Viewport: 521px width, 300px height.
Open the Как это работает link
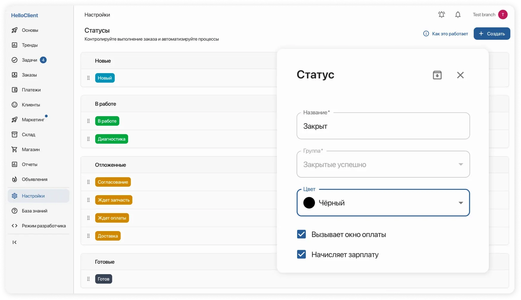point(446,34)
